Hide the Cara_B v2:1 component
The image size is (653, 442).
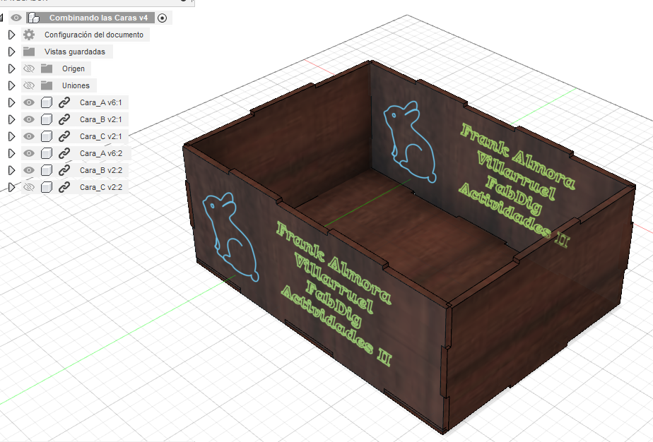pyautogui.click(x=29, y=119)
